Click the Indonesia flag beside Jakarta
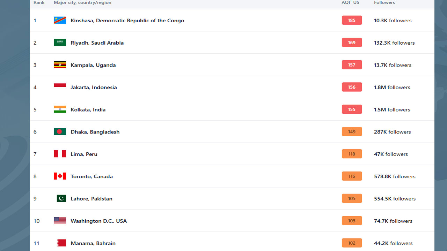This screenshot has height=251, width=447. (x=60, y=87)
